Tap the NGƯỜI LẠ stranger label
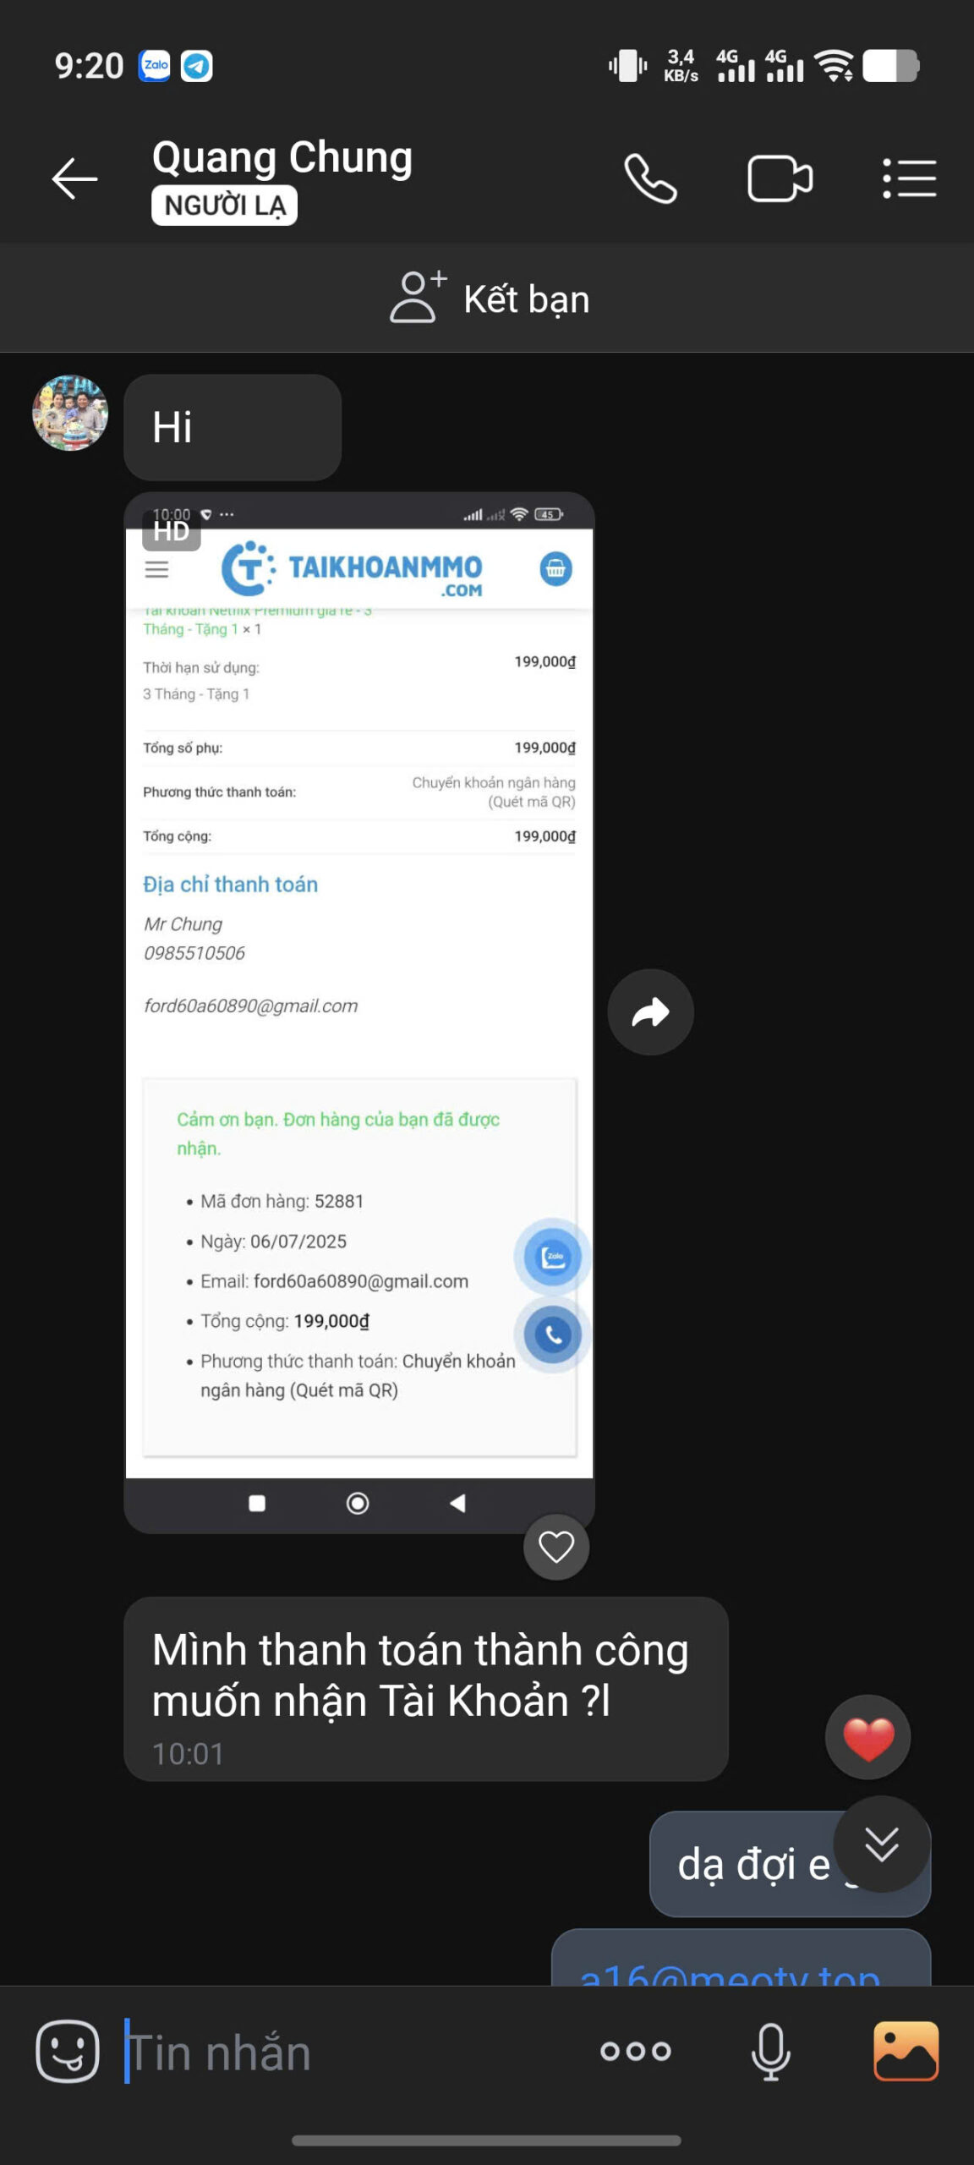974x2165 pixels. coord(224,206)
